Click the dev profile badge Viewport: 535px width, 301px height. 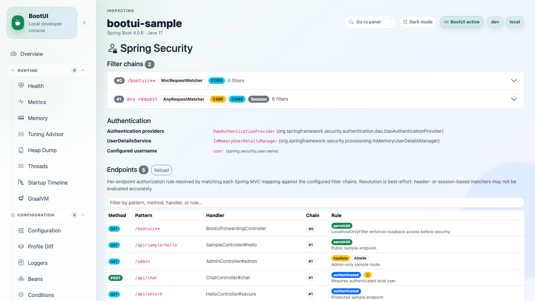tap(495, 22)
